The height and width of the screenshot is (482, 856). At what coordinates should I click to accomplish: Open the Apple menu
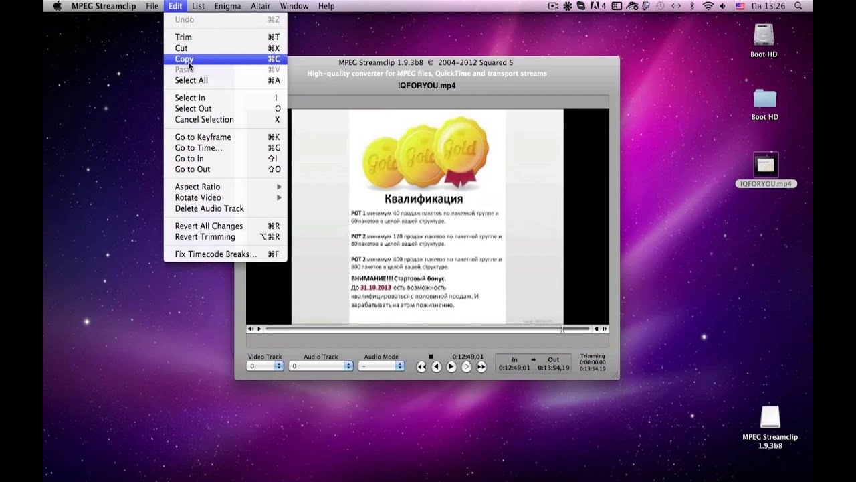[57, 6]
